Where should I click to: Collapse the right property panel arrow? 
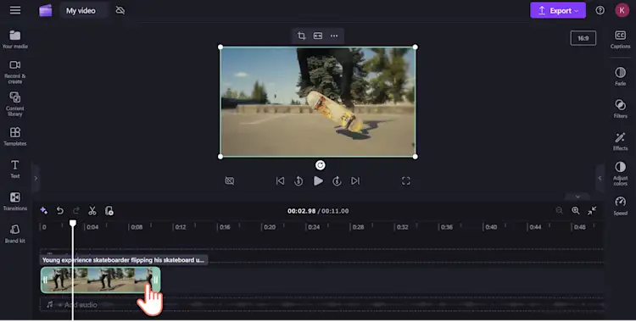tap(600, 178)
